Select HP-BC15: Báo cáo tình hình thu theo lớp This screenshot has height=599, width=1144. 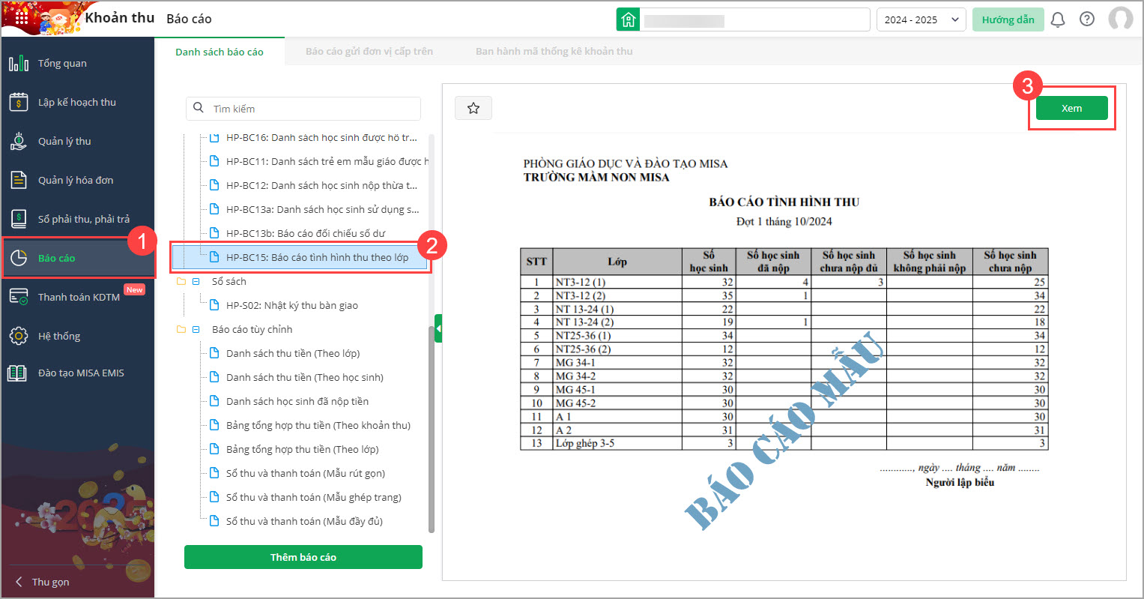point(300,257)
